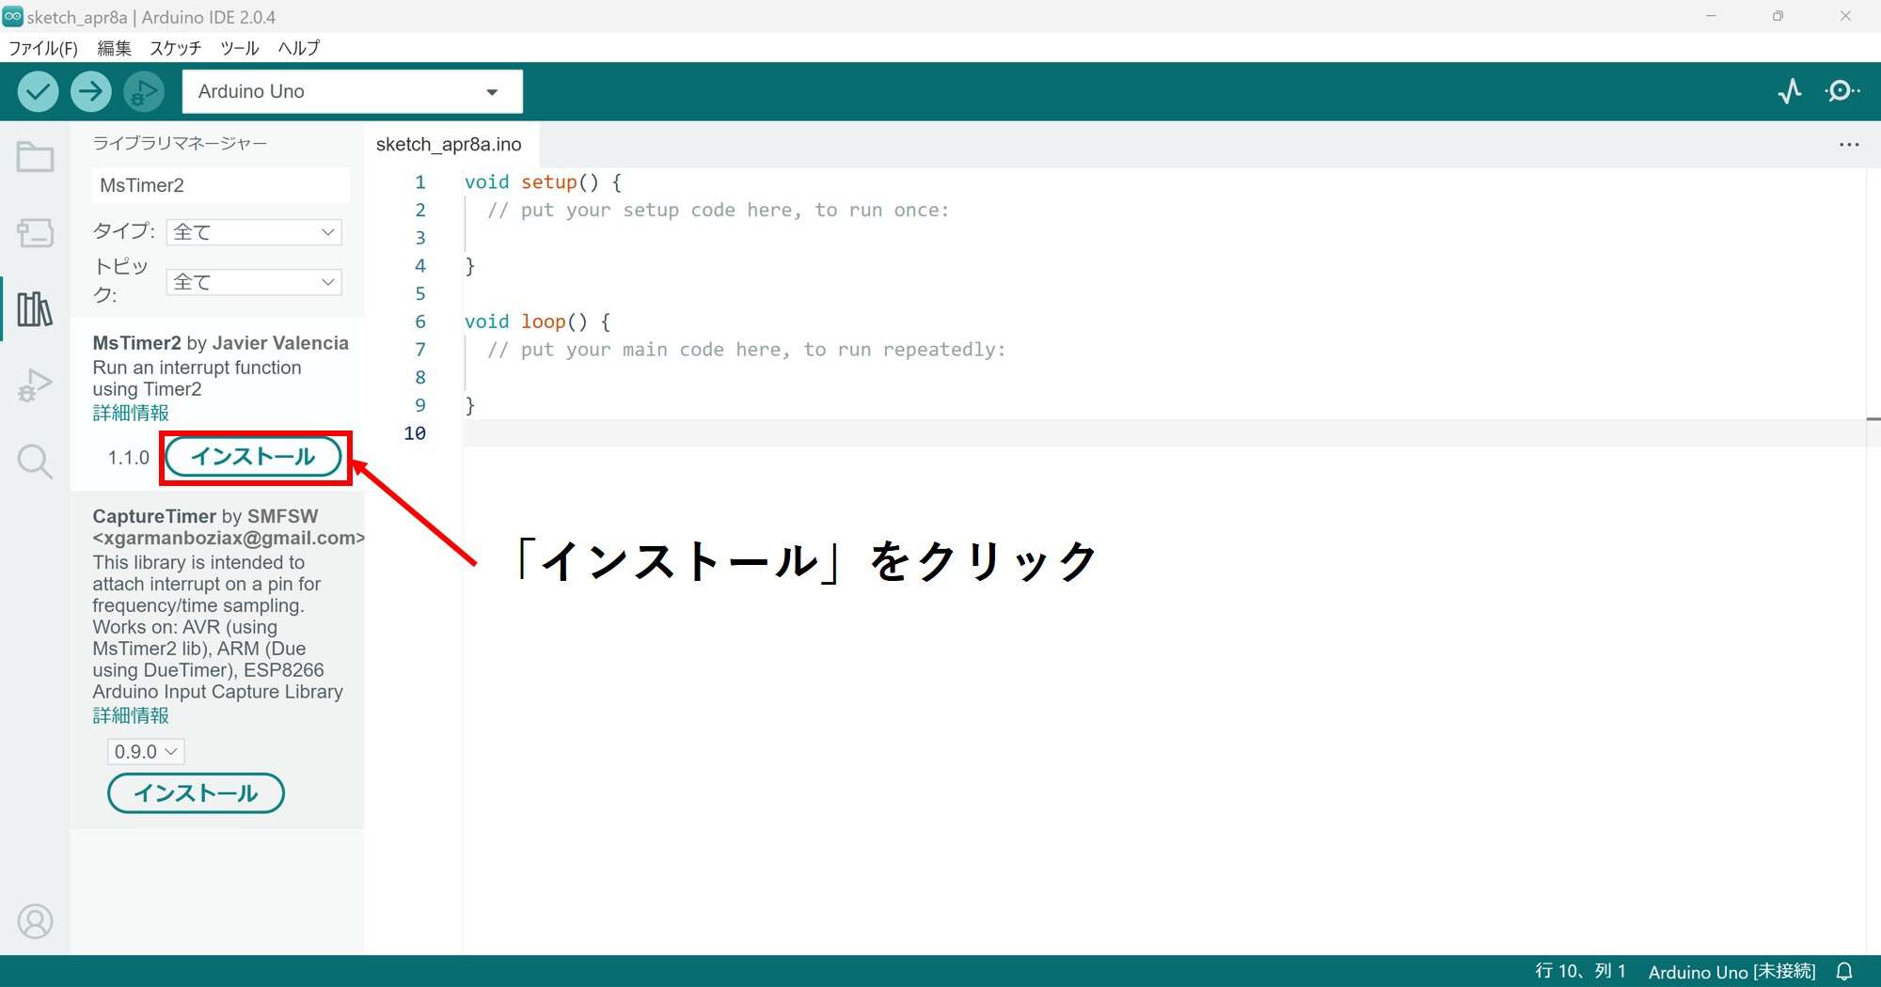Select the Library Manager sidebar icon

click(x=35, y=308)
